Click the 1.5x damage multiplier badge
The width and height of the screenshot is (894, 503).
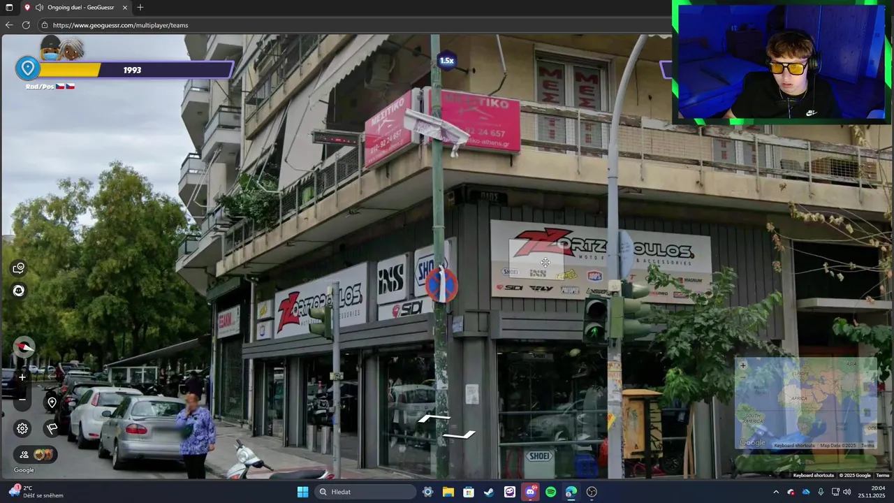click(x=447, y=61)
